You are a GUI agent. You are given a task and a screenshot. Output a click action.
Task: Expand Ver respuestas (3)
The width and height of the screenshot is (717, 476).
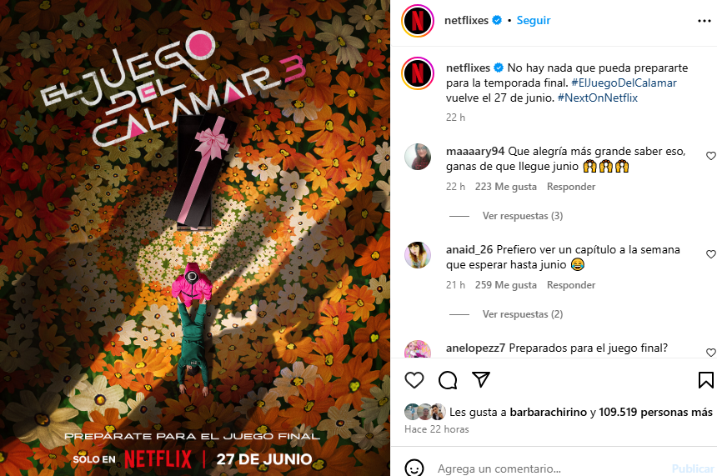click(523, 216)
